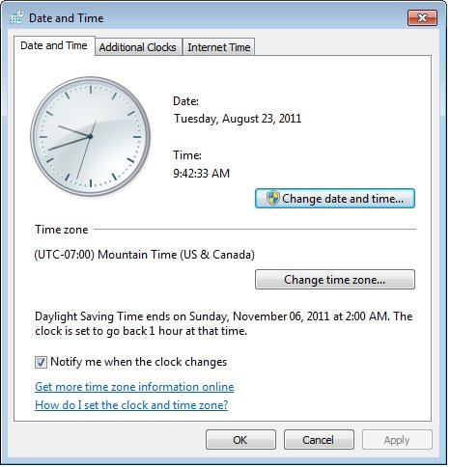
Task: Click the 'Notify me when the clock changes' label
Action: coord(139,363)
